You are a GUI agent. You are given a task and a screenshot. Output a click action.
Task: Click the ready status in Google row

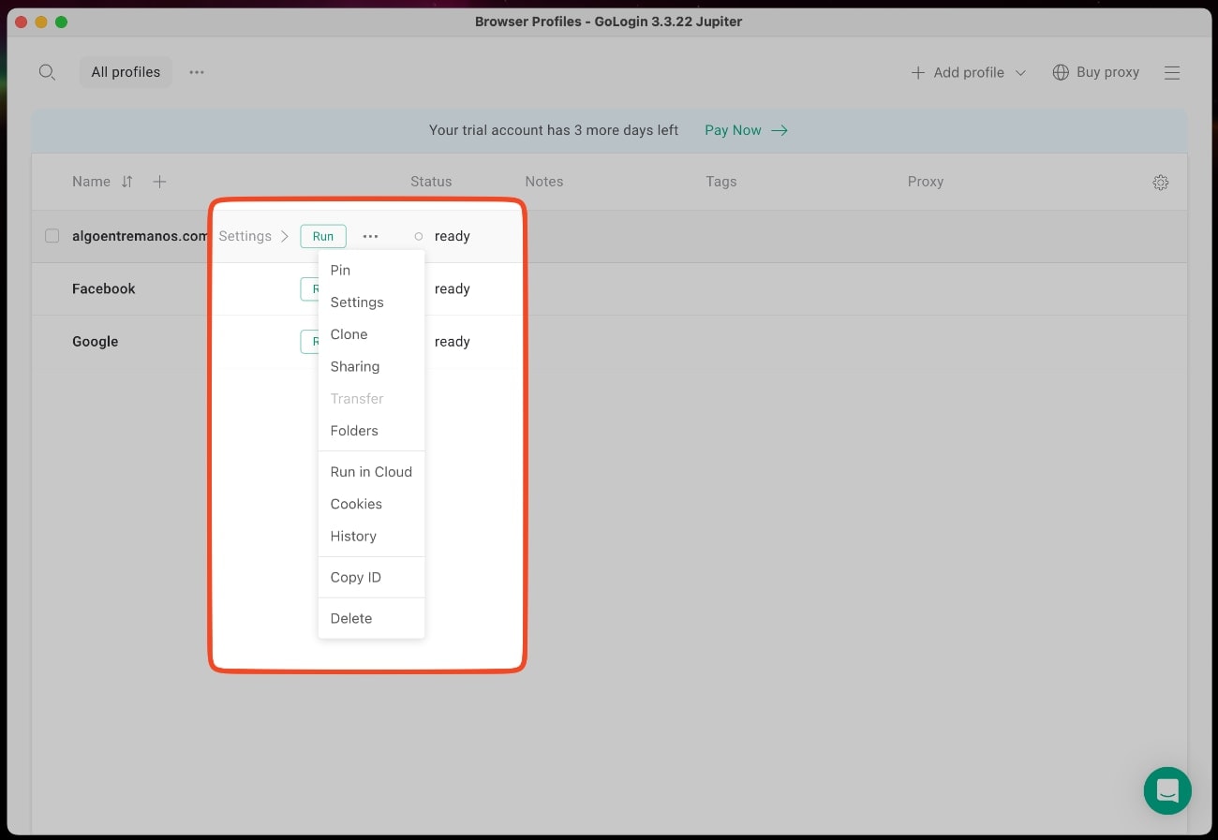coord(453,342)
